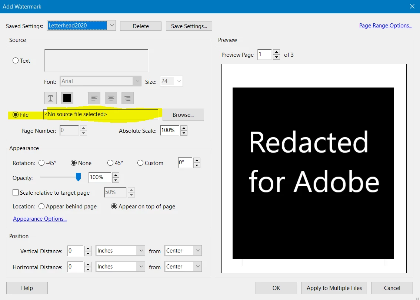
Task: Click Apply to Multiple Files
Action: (334, 288)
